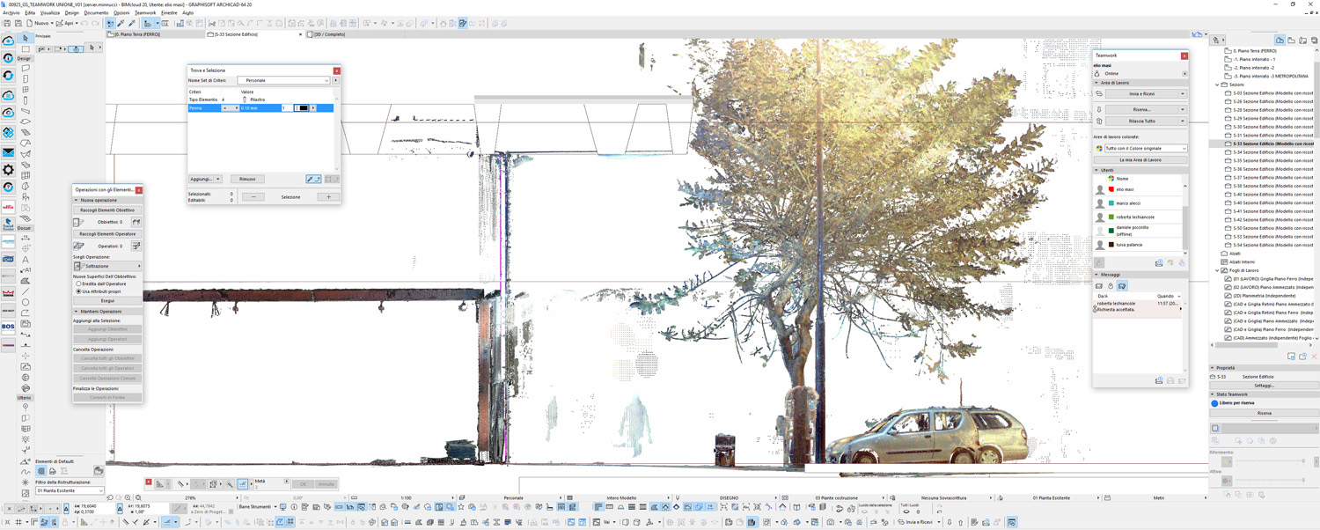This screenshot has width=1320, height=530.
Task: Click the black pen color swatch
Action: tap(303, 107)
